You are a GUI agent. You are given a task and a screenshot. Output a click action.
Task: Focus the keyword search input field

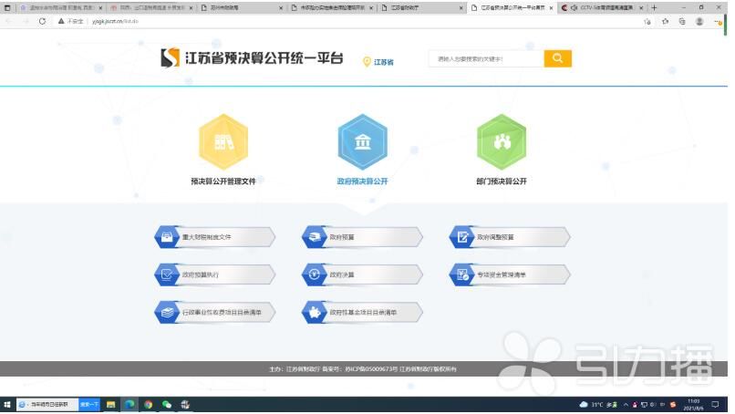(x=486, y=58)
